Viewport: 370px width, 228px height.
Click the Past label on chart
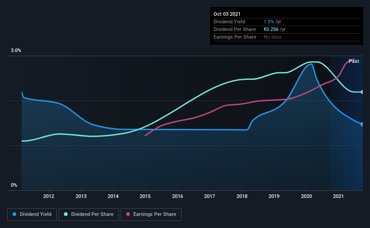point(354,61)
